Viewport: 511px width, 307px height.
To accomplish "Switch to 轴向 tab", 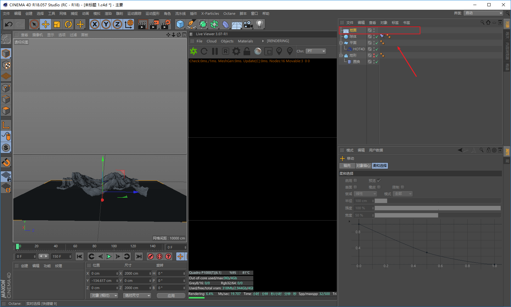I will click(347, 166).
